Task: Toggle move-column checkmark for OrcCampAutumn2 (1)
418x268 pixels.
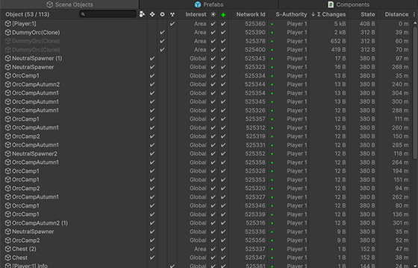Action: coord(152,223)
